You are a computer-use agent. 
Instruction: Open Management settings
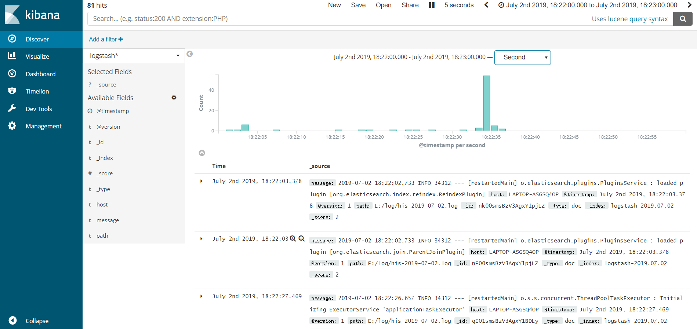[x=41, y=126]
